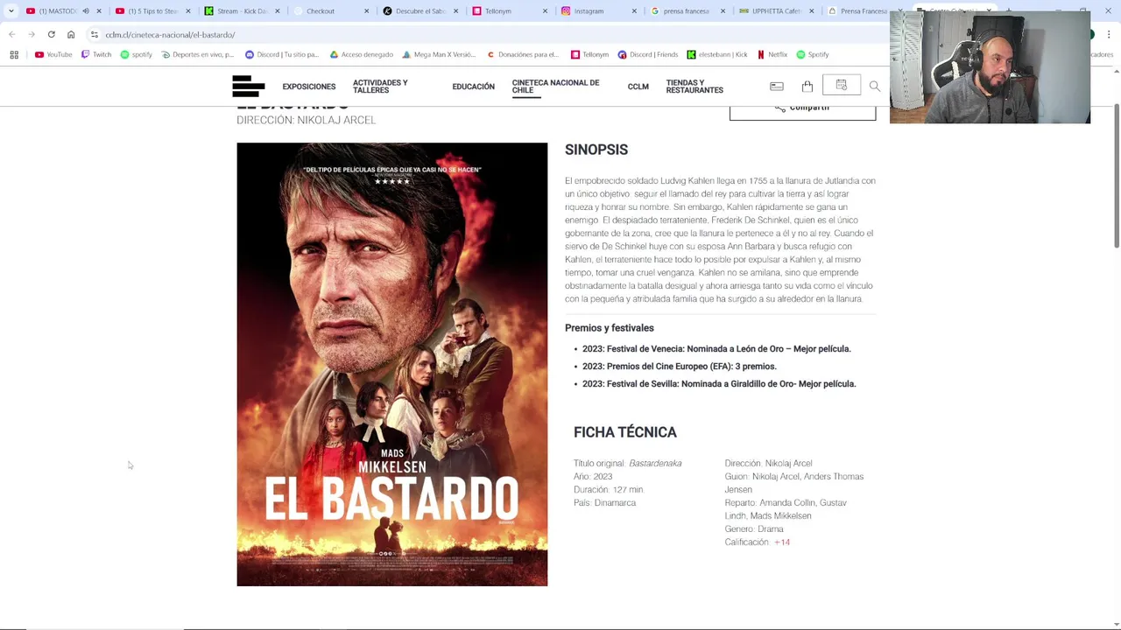Screen dimensions: 1121x630
Task: Open the calendar icon button
Action: point(842,85)
